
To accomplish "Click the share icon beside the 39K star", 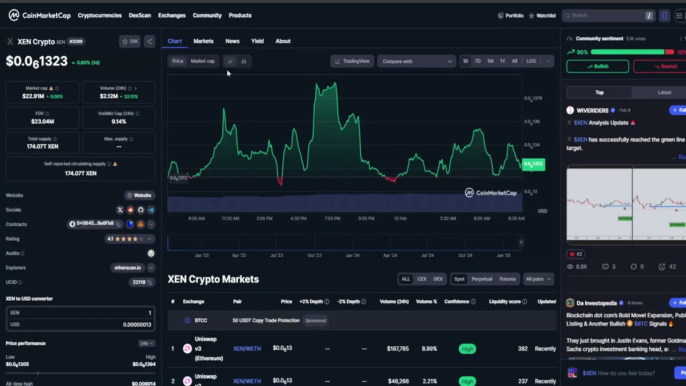I will [150, 41].
